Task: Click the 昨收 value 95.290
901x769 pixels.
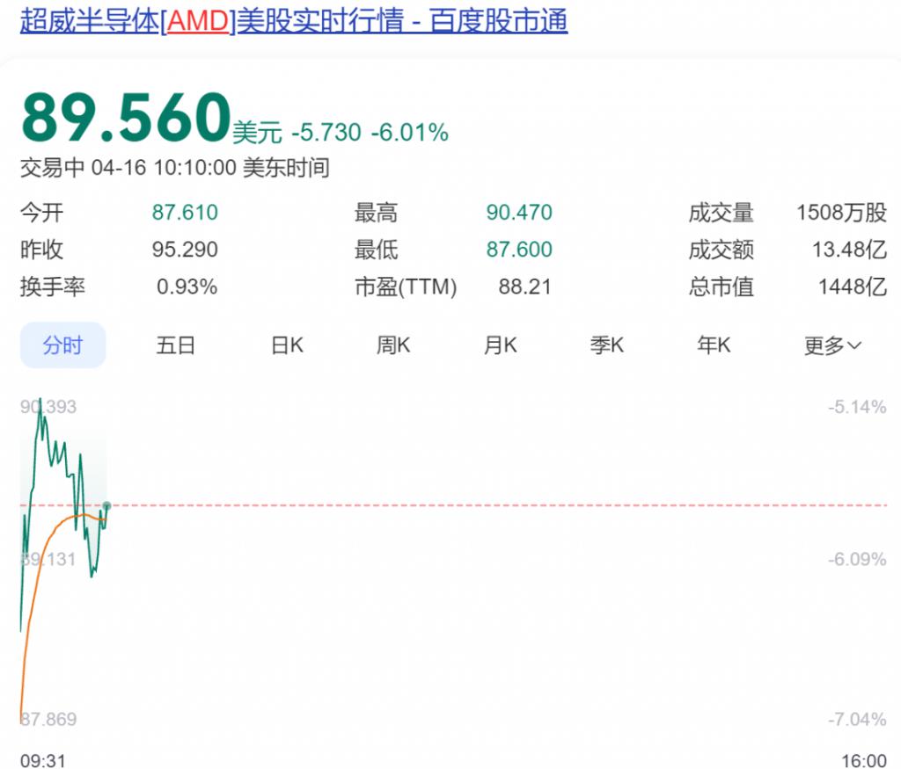Action: (x=185, y=250)
